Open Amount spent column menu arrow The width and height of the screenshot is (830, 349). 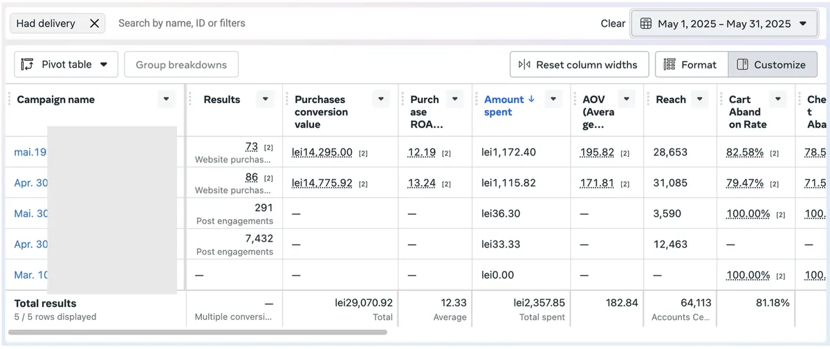pyautogui.click(x=553, y=100)
